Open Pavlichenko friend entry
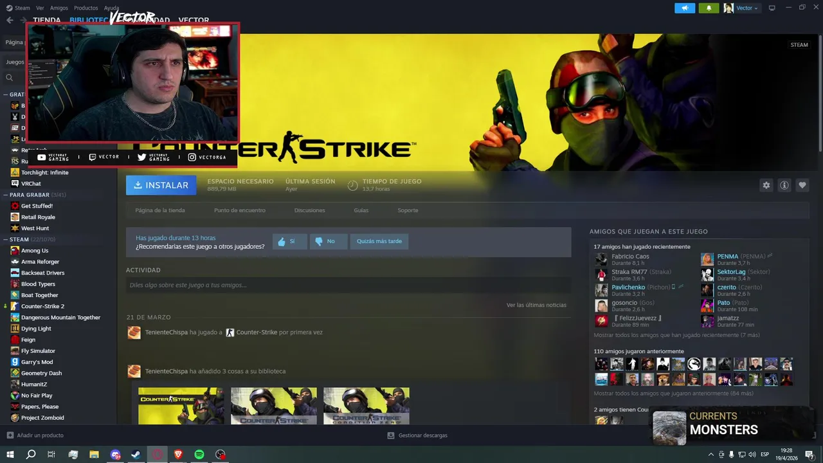Image resolution: width=823 pixels, height=463 pixels. point(628,287)
